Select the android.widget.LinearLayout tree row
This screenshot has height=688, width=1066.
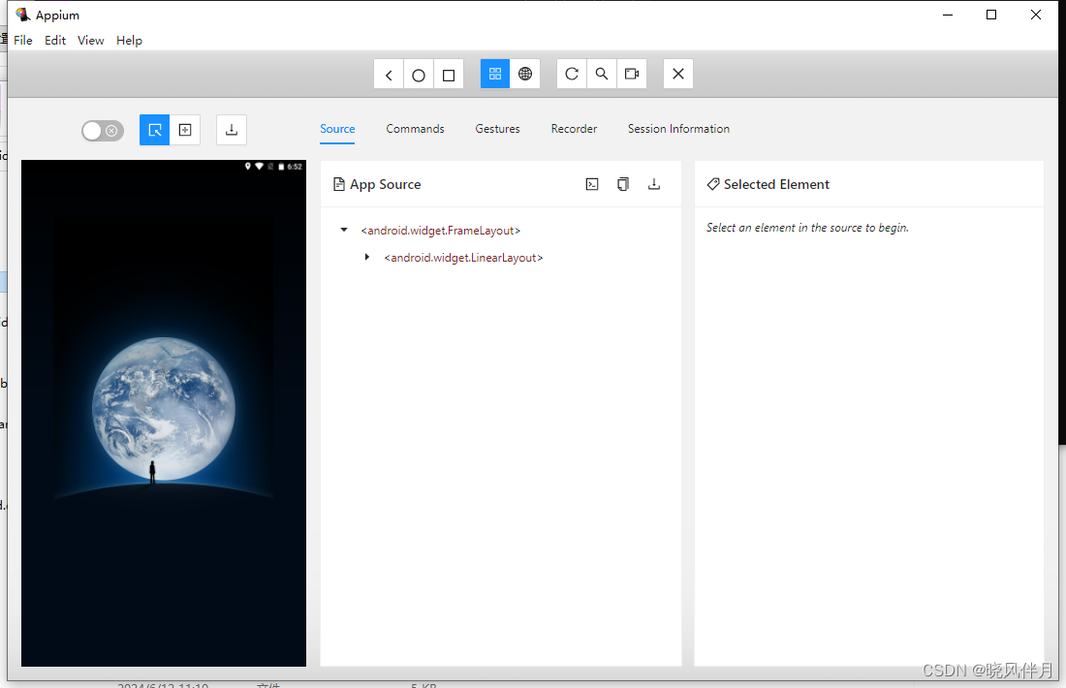click(x=463, y=258)
